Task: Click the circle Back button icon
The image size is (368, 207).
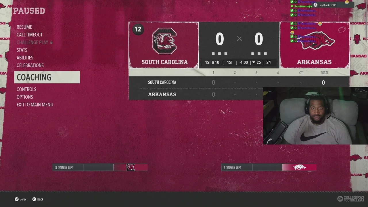Action: click(34, 199)
